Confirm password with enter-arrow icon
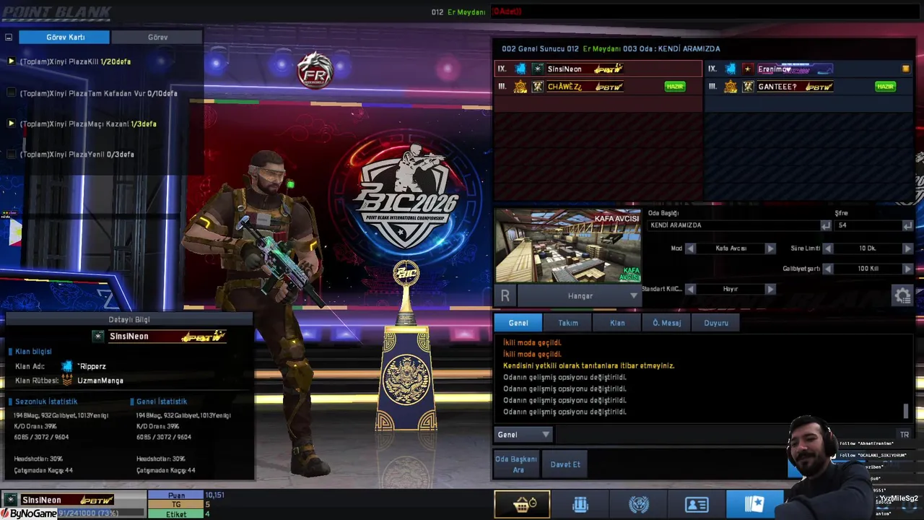Screen dimensions: 924x520 [x=907, y=225]
